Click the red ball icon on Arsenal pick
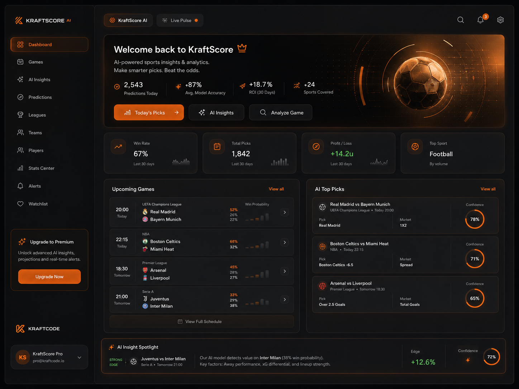 [323, 286]
